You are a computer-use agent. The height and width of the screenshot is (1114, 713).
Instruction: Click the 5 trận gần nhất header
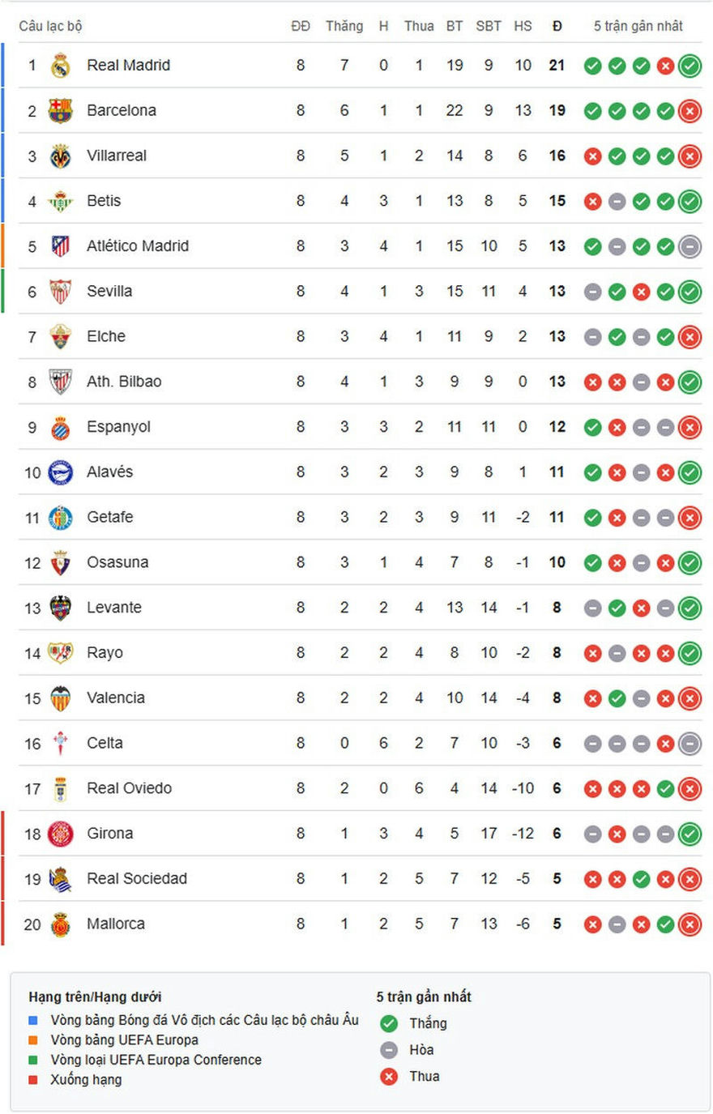point(638,26)
